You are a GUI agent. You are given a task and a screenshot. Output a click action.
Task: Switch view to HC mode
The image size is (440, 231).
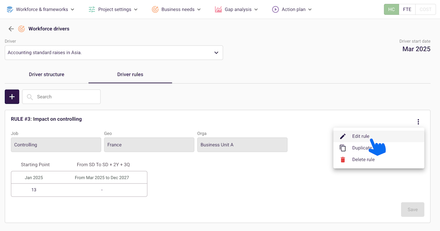click(x=391, y=9)
